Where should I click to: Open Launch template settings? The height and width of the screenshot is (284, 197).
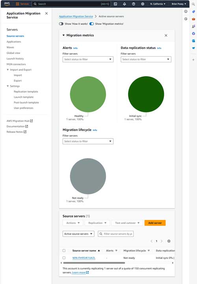click(24, 97)
